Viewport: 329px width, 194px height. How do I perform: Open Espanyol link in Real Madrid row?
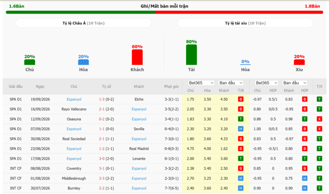(74, 148)
